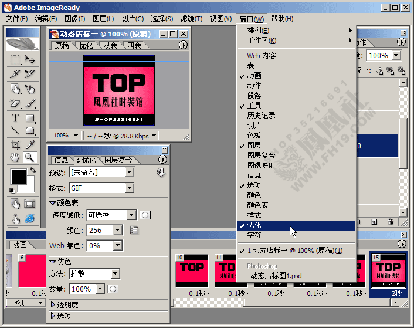Open the 方法 扩散 dither method dropdown
Viewport: 414px width, 328px height.
(116, 274)
